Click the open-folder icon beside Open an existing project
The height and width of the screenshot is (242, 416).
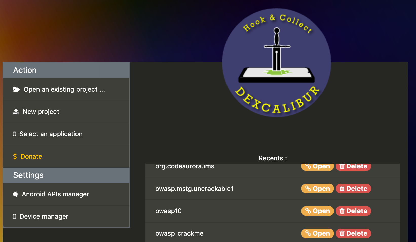coord(16,89)
